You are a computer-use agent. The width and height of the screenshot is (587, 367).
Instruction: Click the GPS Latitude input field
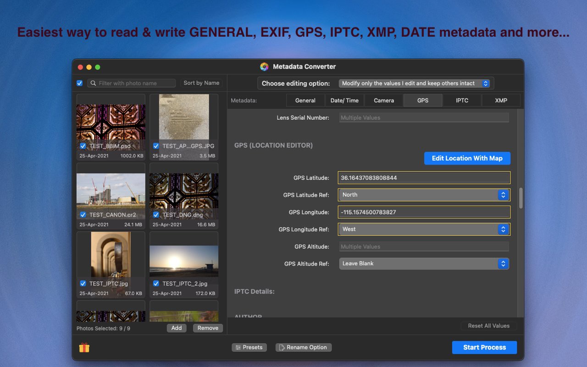point(424,178)
